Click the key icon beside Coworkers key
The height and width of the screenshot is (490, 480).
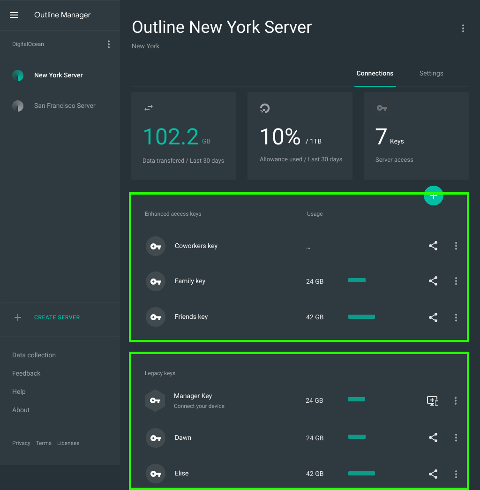156,246
